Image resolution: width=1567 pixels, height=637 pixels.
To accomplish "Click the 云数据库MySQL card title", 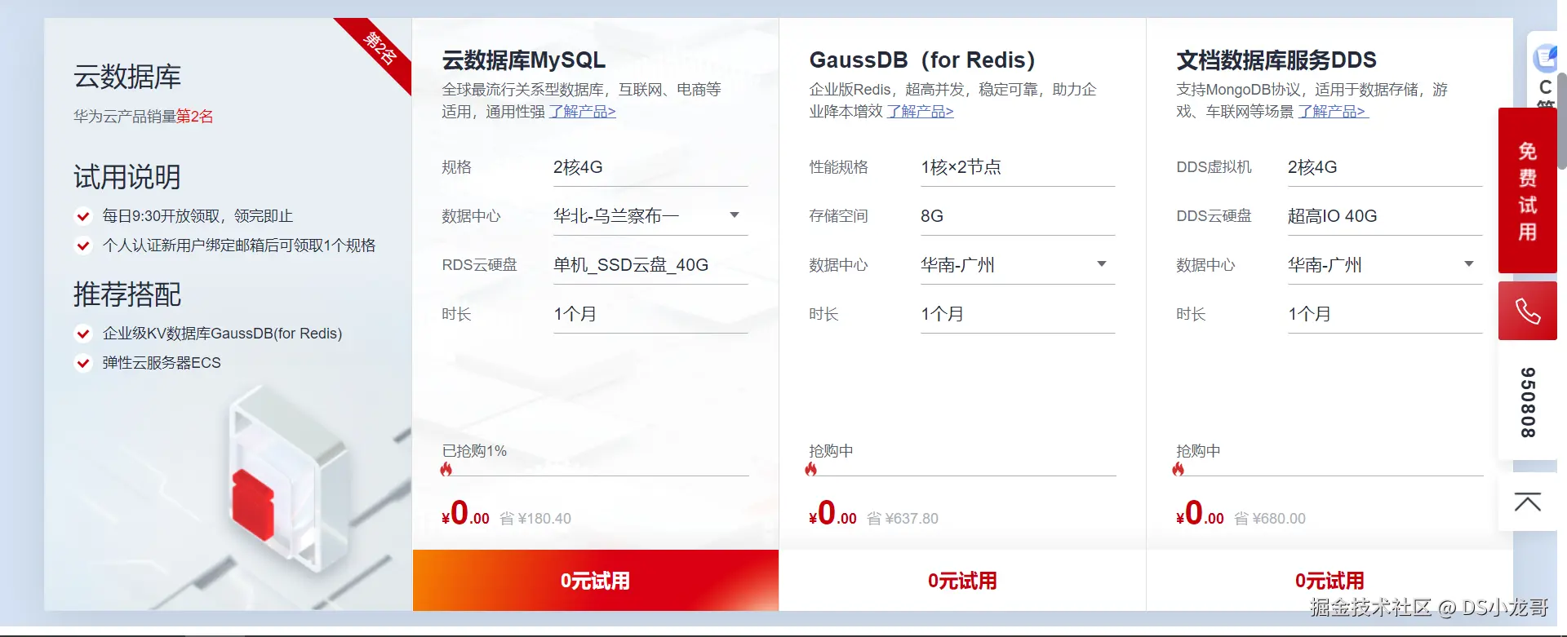I will [524, 60].
